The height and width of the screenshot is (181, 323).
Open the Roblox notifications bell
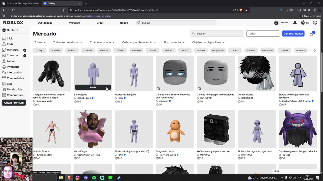[x=295, y=23]
